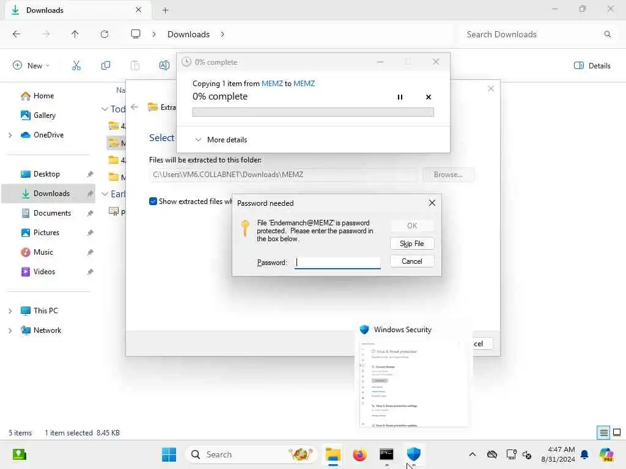Toggle Show extracted files checkbox
This screenshot has height=469, width=626.
pyautogui.click(x=153, y=202)
